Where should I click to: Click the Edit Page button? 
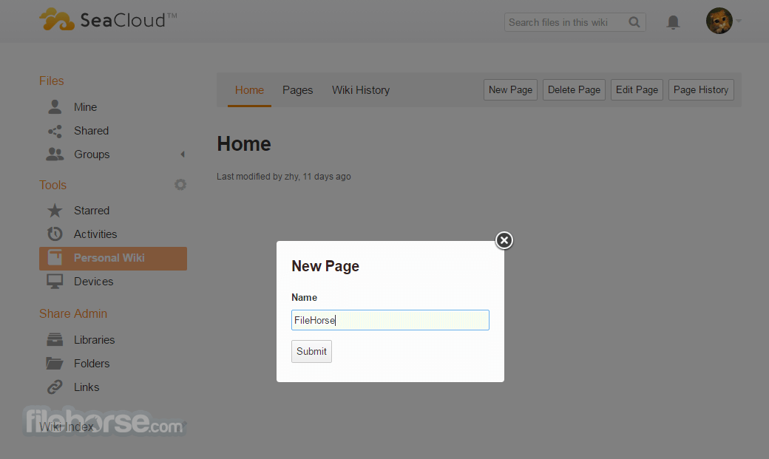(x=637, y=89)
